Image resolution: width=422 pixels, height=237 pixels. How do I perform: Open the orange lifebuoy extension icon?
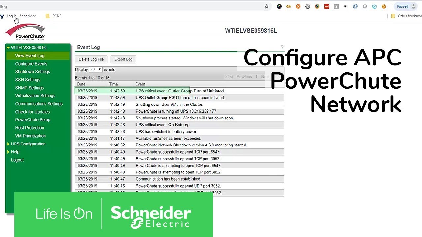pyautogui.click(x=298, y=6)
